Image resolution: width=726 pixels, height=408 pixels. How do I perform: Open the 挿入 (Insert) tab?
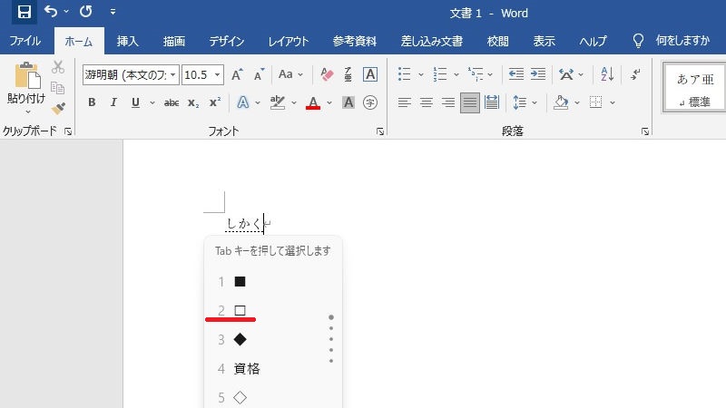click(x=128, y=41)
